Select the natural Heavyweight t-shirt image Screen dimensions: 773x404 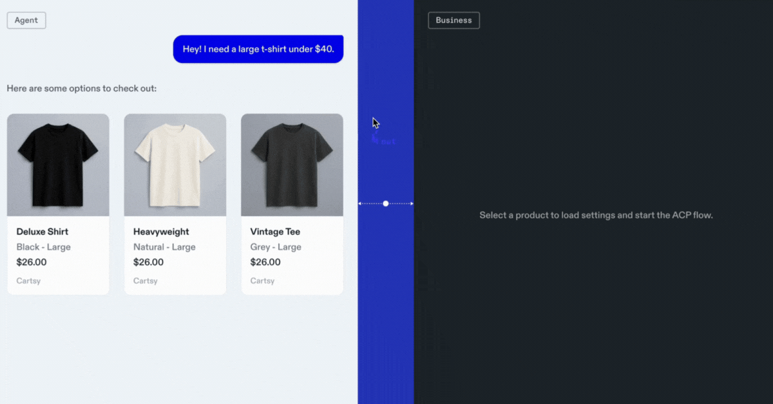[x=175, y=165]
